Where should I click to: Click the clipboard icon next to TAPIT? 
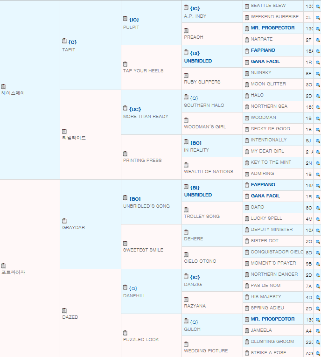click(x=64, y=41)
